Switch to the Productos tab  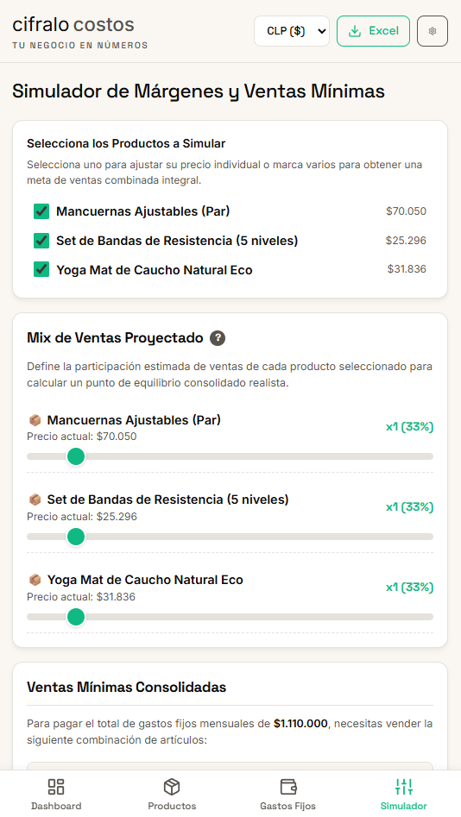pyautogui.click(x=172, y=794)
